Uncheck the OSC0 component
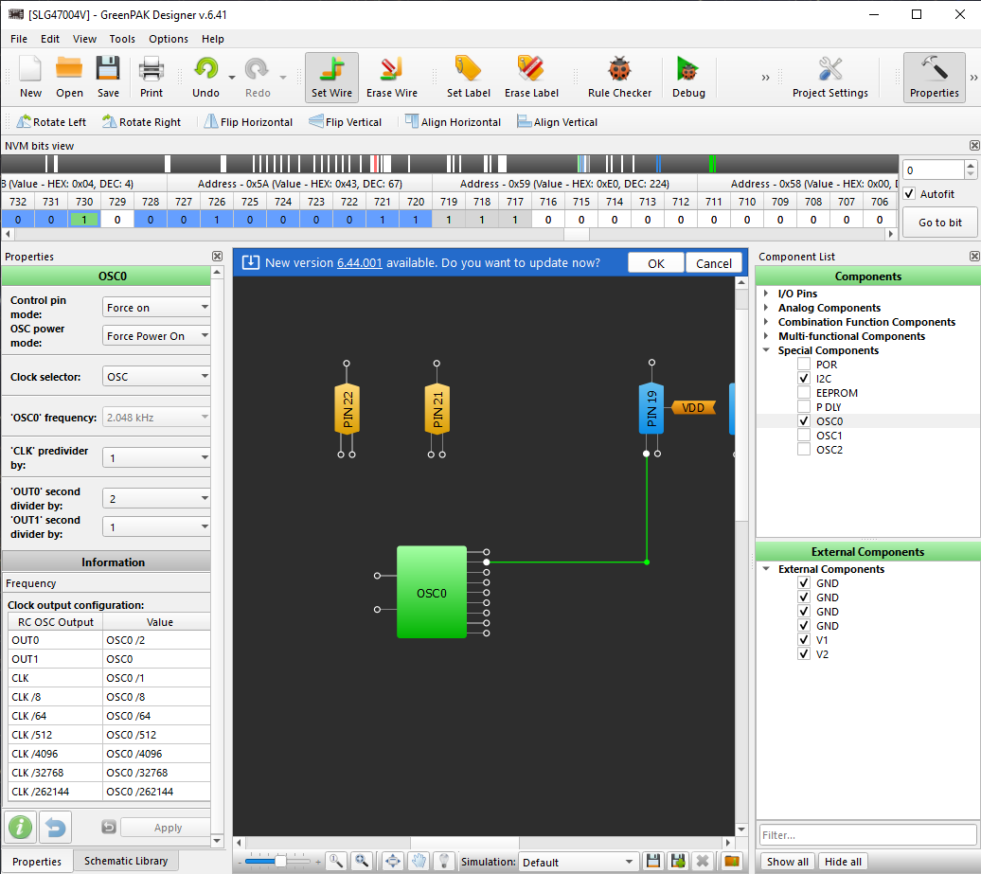This screenshot has width=981, height=874. (804, 421)
